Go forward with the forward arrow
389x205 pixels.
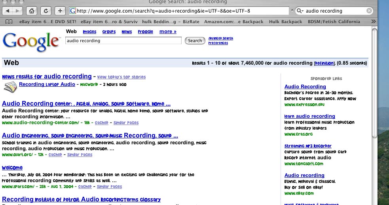tap(17, 11)
